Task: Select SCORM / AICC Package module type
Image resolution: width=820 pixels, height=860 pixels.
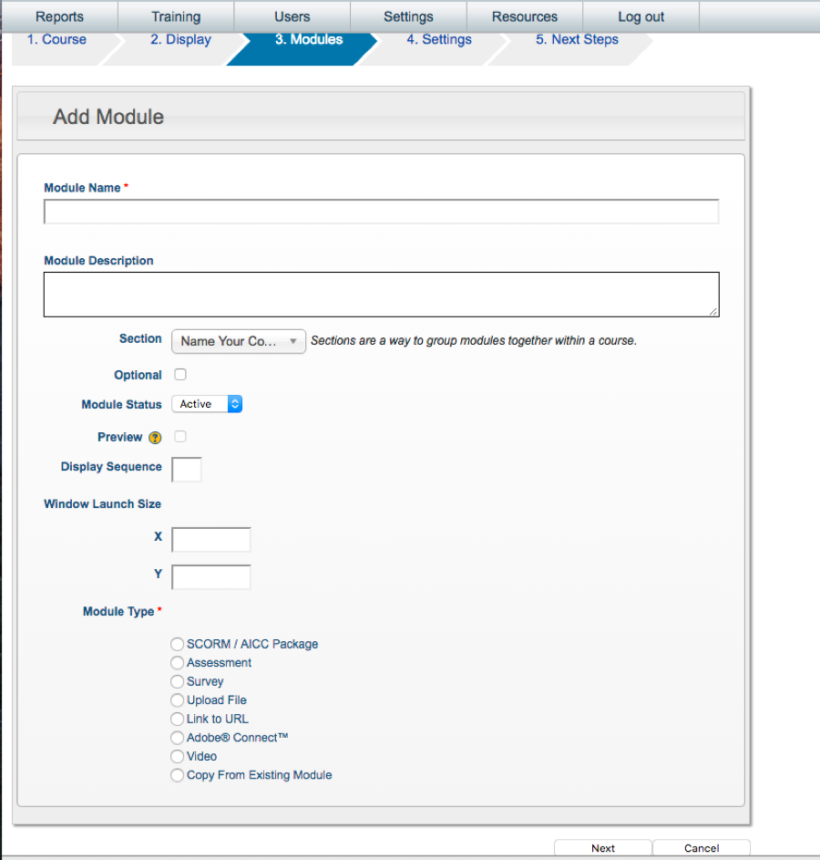Action: click(x=177, y=644)
